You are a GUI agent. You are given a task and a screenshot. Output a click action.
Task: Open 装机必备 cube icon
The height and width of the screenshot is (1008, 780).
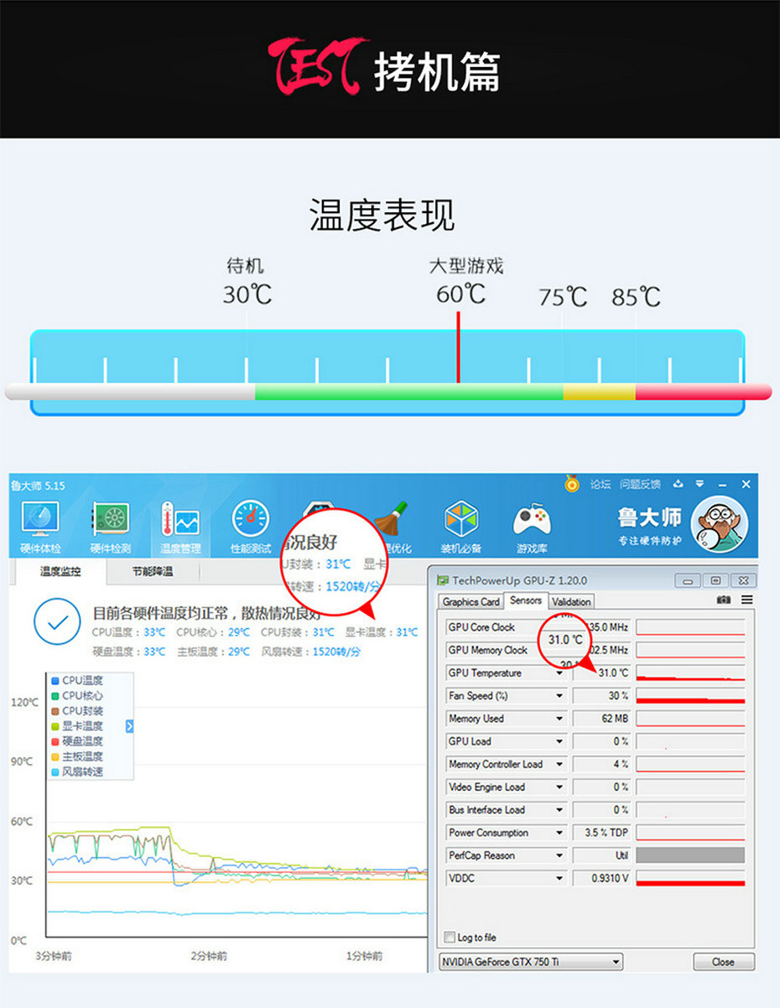pos(461,527)
